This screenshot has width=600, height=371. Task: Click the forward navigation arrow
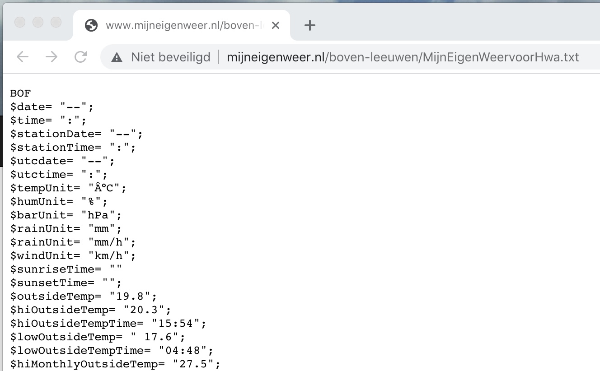click(x=52, y=57)
